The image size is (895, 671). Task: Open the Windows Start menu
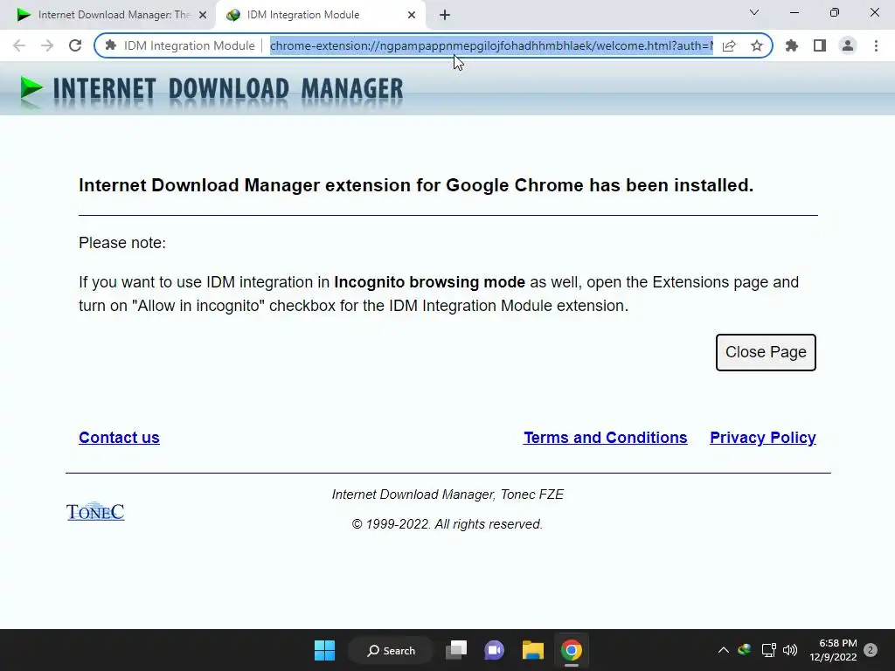325,650
